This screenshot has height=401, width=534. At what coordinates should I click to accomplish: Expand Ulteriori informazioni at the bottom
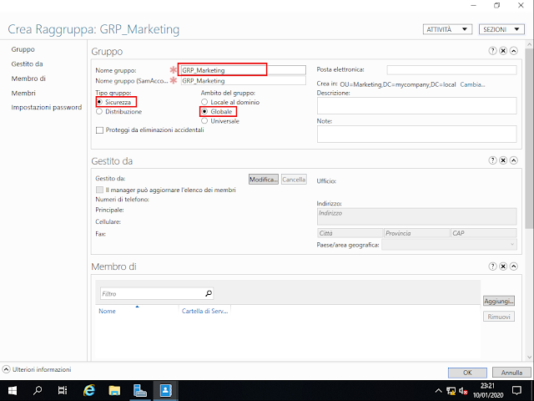tap(6, 369)
